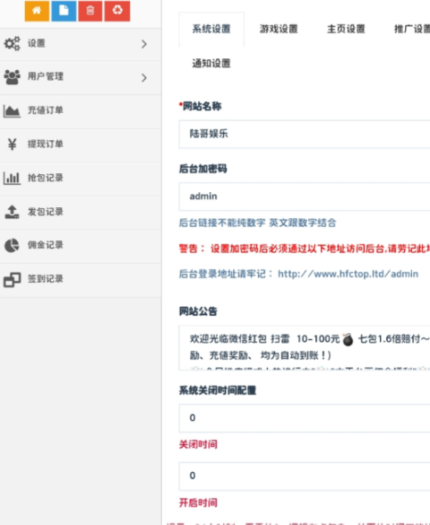This screenshot has width=430, height=525.
Task: Click the yen icon for 提现订单
Action: pyautogui.click(x=12, y=144)
